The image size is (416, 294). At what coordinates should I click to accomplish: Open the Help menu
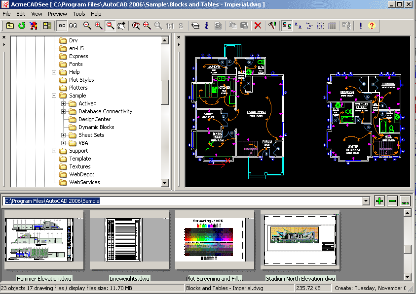[x=96, y=14]
